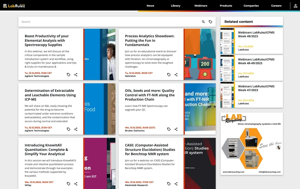Open Boost Productivity of your Elemental Analysis title
Image resolution: width=300 pixels, height=189 pixels.
(x=47, y=40)
